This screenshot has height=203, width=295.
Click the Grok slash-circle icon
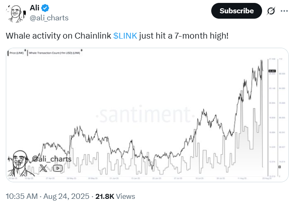pyautogui.click(x=271, y=11)
